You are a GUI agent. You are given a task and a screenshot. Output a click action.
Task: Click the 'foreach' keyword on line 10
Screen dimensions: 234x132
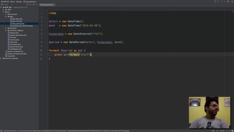tap(54, 51)
